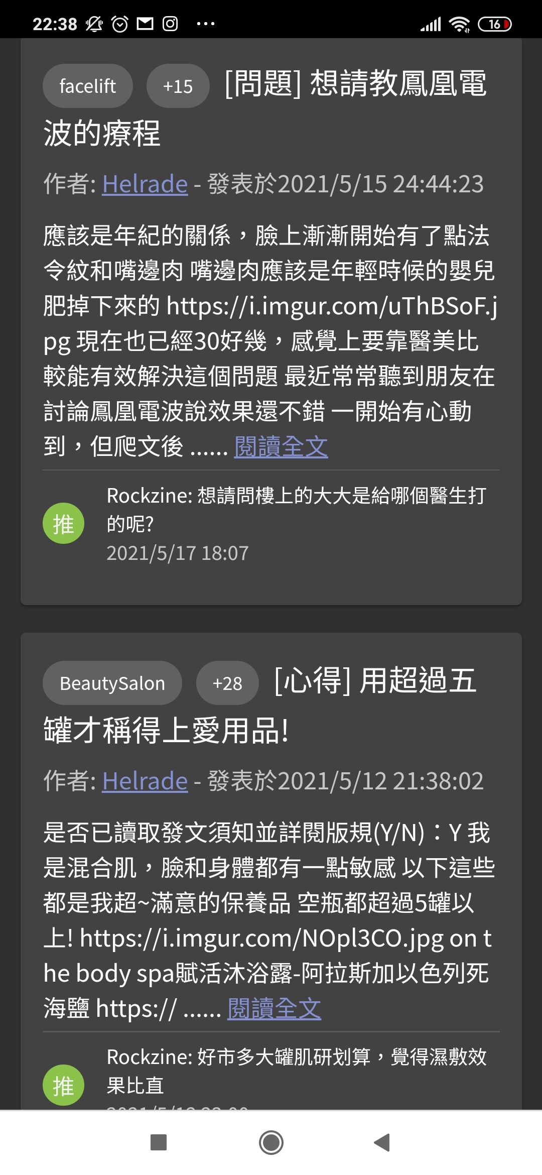Screen dimensions: 542x1175
Task: Tap the BeautySalon board tag
Action: pos(112,683)
